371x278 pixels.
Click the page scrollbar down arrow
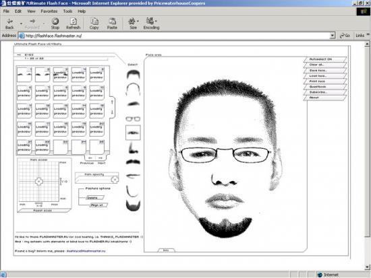(367, 267)
